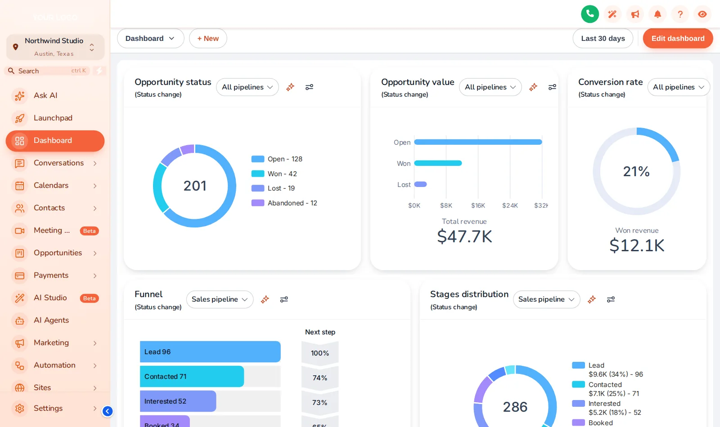Open Contacts in the sidebar
720x427 pixels.
(55, 208)
